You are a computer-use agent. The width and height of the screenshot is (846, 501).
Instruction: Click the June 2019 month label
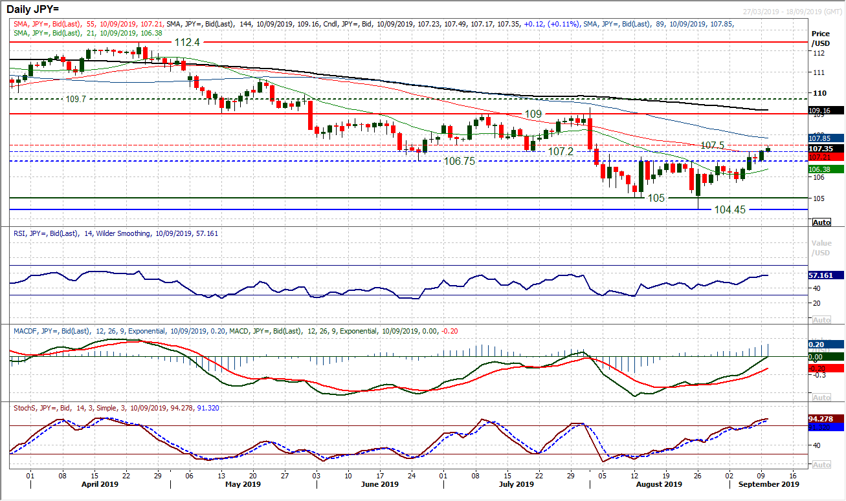(x=380, y=484)
